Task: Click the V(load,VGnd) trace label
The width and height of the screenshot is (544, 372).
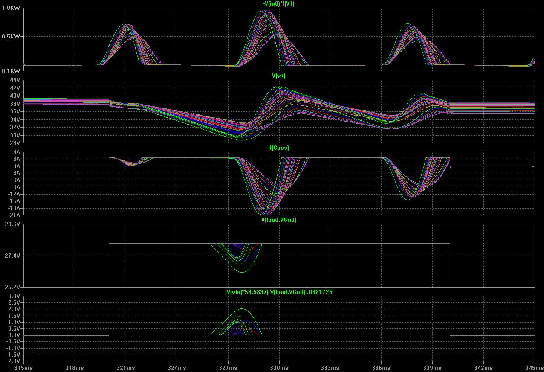Action: point(279,220)
